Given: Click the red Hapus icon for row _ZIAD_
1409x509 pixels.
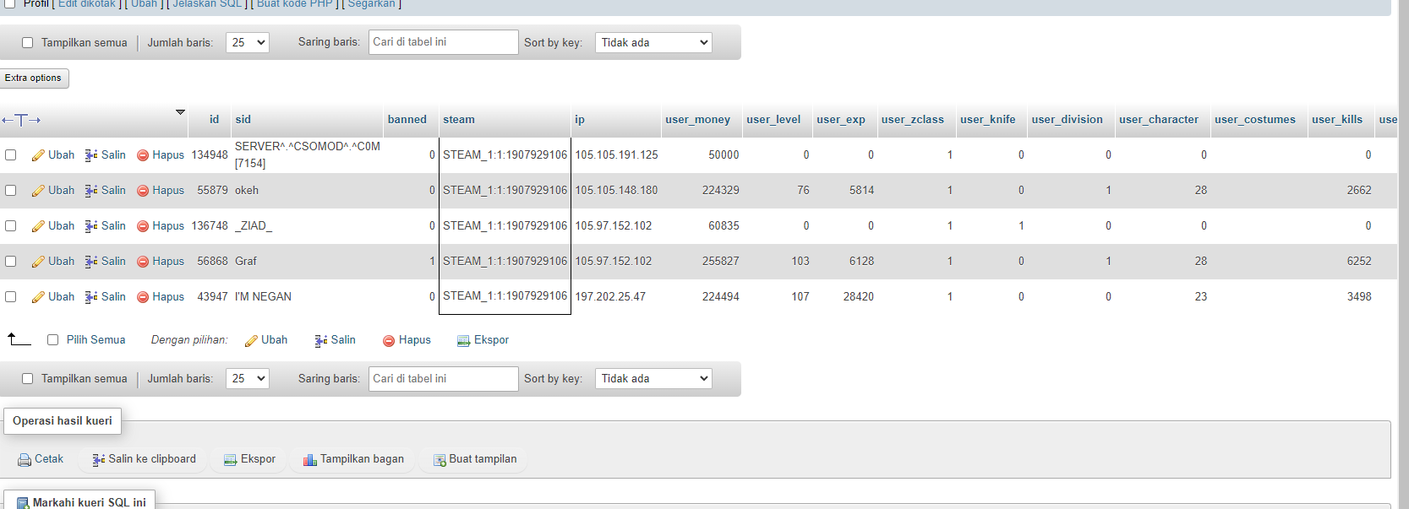Looking at the screenshot, I should (x=143, y=226).
